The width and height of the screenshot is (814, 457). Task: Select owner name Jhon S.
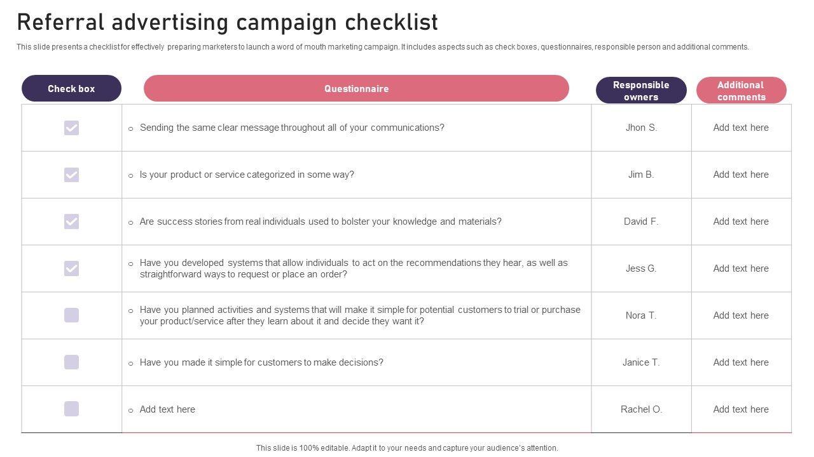pyautogui.click(x=641, y=128)
